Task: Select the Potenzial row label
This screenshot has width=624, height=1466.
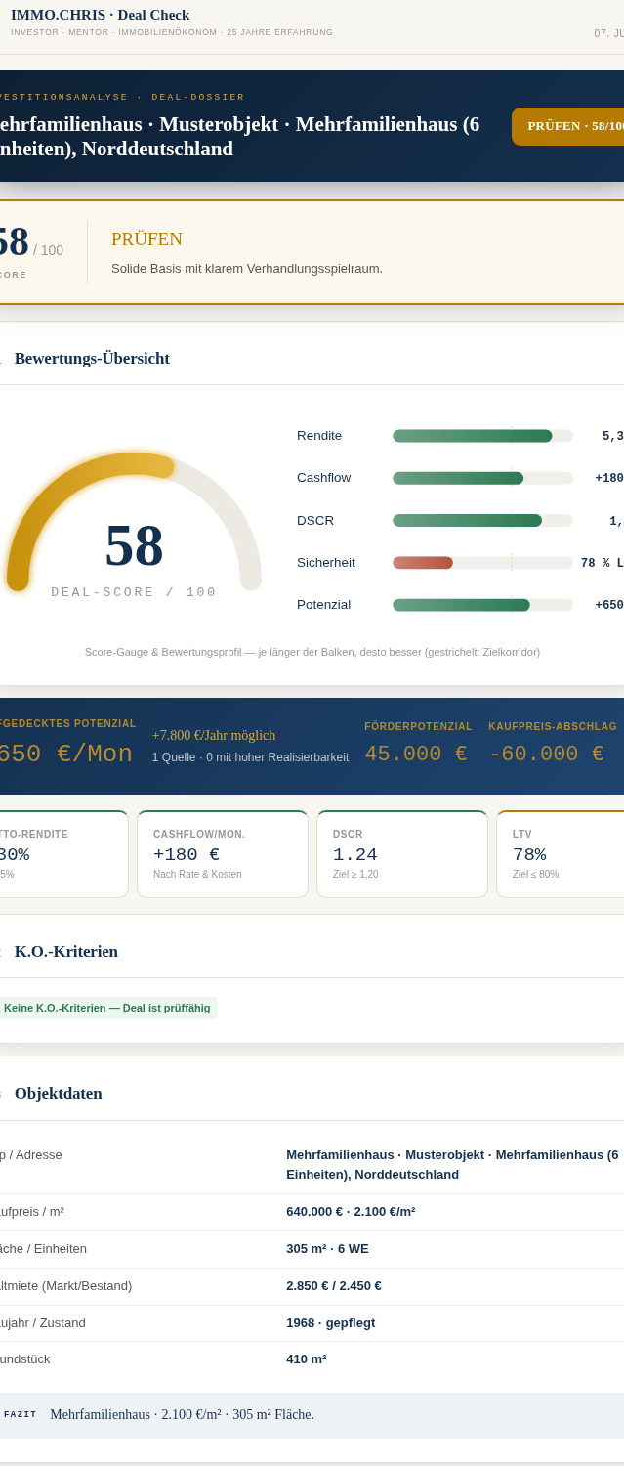Action: 323,605
